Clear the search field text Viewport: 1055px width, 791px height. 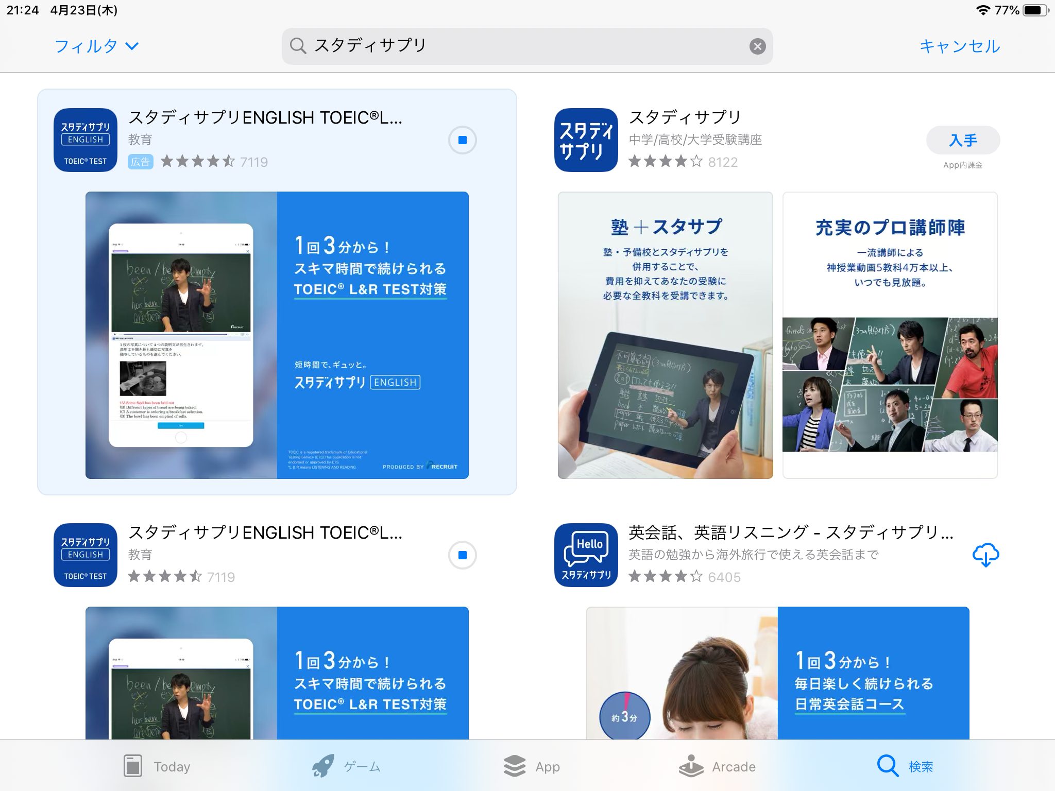point(757,46)
